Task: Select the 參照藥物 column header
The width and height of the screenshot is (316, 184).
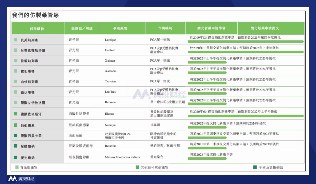Action: (122, 28)
